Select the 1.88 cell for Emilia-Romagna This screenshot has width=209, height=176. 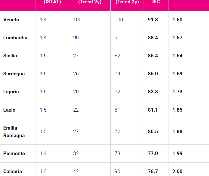(177, 132)
